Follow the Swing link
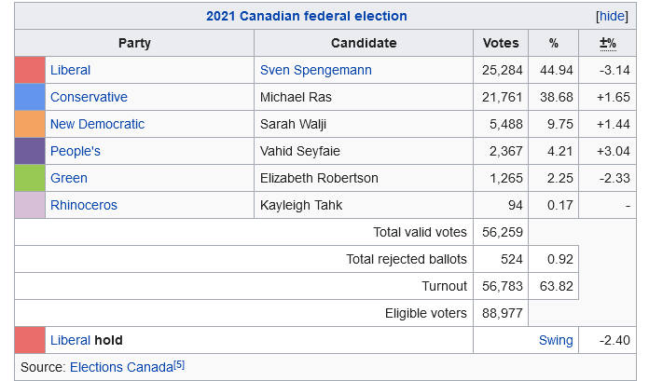This screenshot has width=649, height=381. pos(556,340)
